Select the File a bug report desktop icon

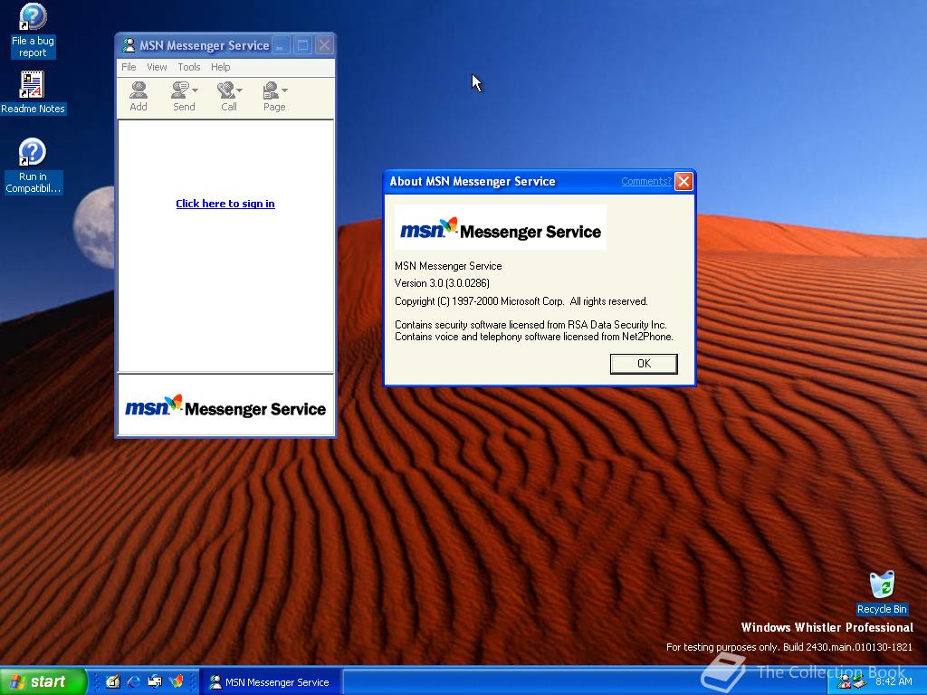click(33, 31)
